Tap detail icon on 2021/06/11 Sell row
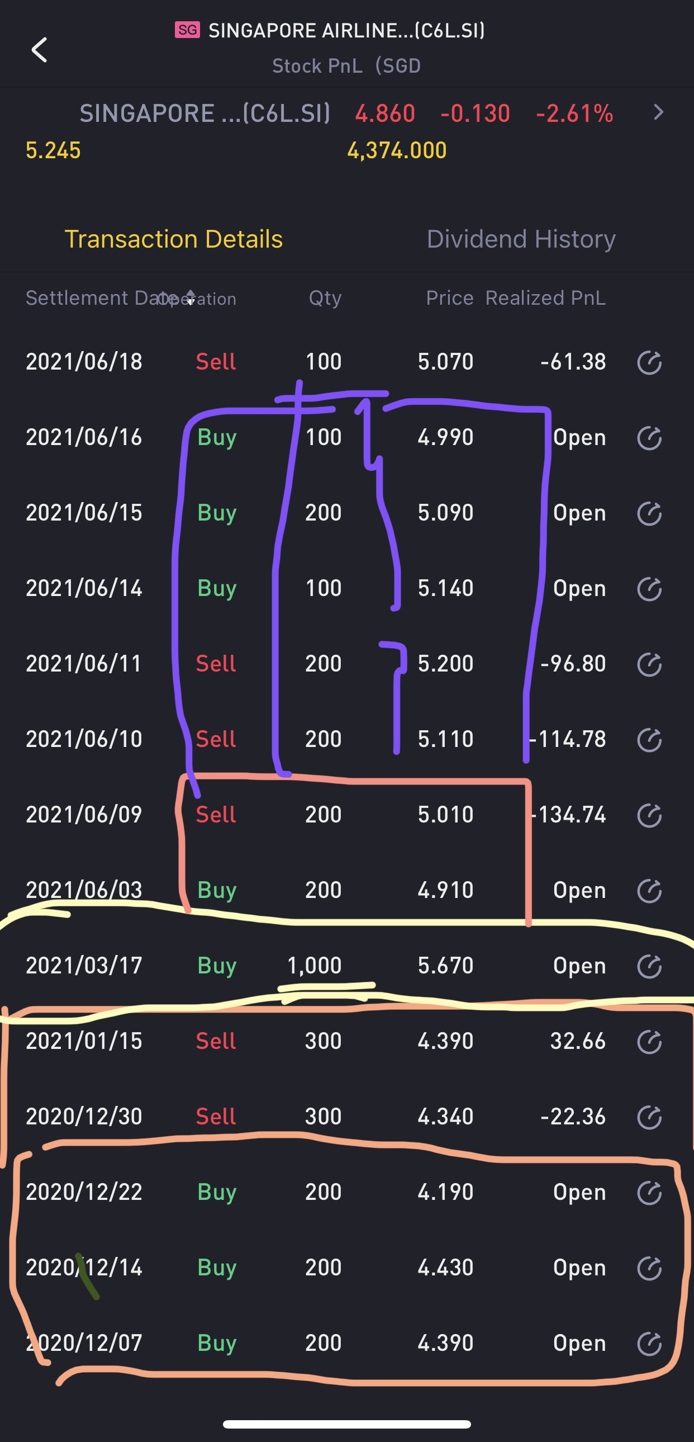The height and width of the screenshot is (1442, 694). 649,664
